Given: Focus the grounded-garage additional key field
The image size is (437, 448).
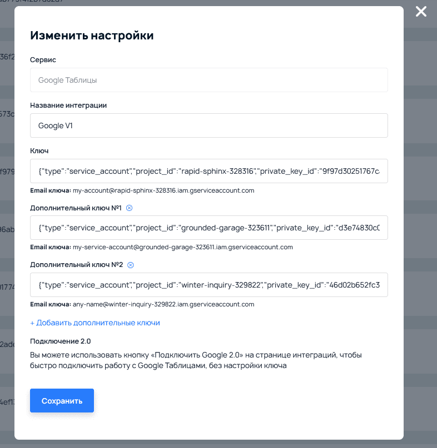Looking at the screenshot, I should pyautogui.click(x=208, y=228).
